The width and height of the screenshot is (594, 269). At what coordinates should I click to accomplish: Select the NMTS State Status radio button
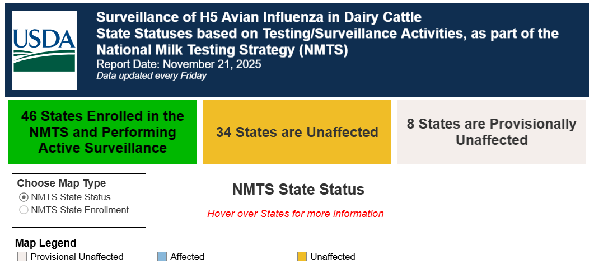(24, 197)
